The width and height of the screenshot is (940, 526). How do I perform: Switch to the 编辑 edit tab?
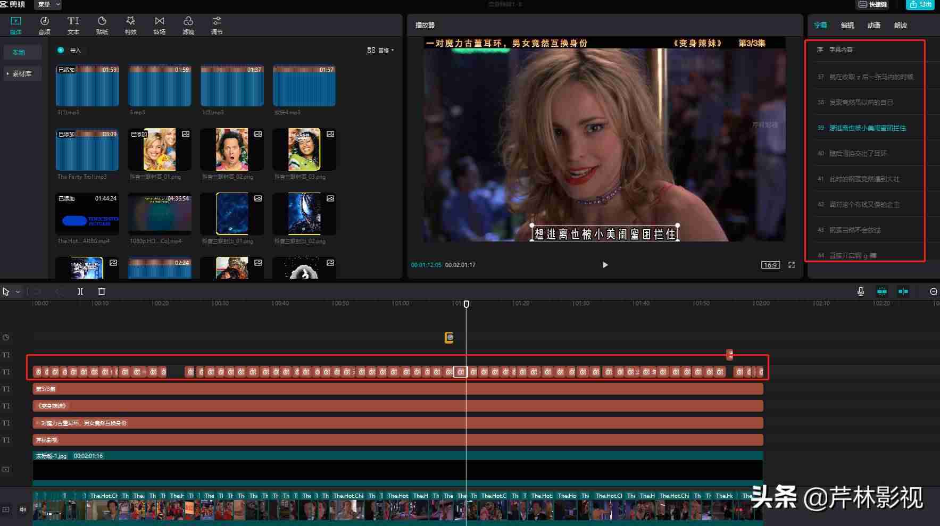coord(847,26)
